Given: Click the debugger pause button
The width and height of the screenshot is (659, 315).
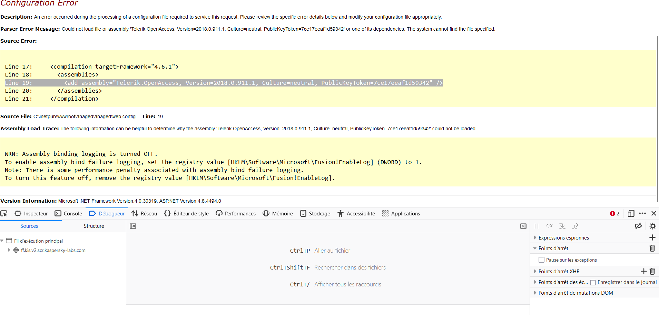Looking at the screenshot, I should coord(537,226).
